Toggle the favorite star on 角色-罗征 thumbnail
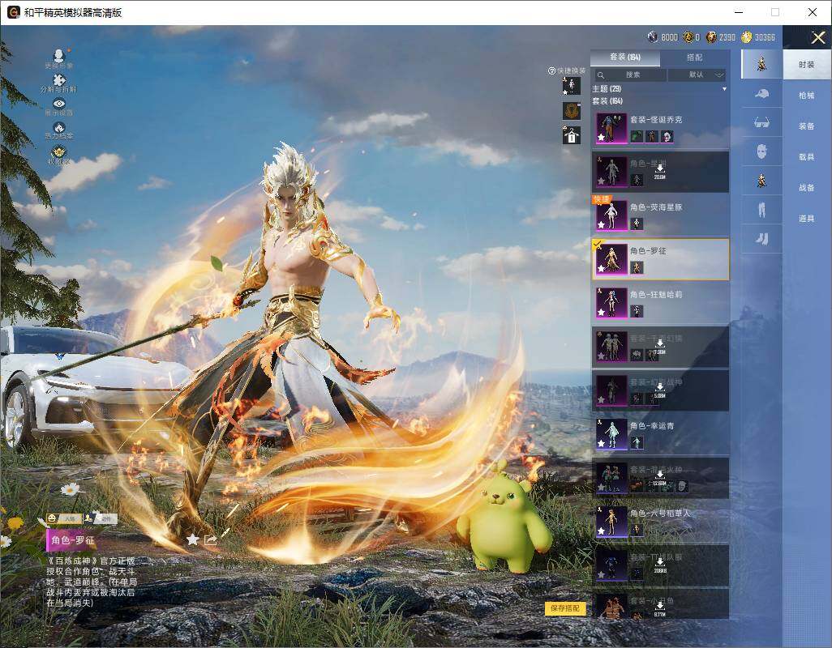Image resolution: width=832 pixels, height=648 pixels. [601, 269]
